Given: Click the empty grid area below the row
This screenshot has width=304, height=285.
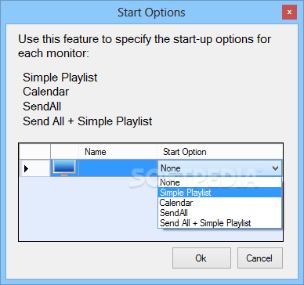Looking at the screenshot, I should (x=89, y=209).
